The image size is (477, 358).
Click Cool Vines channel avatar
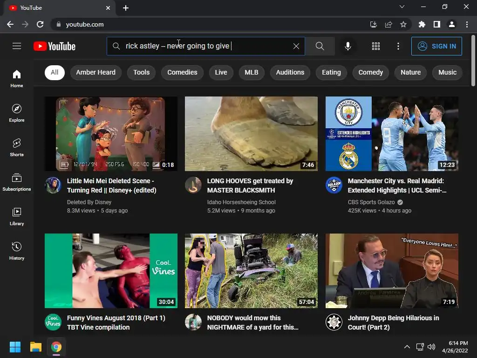coord(53,322)
